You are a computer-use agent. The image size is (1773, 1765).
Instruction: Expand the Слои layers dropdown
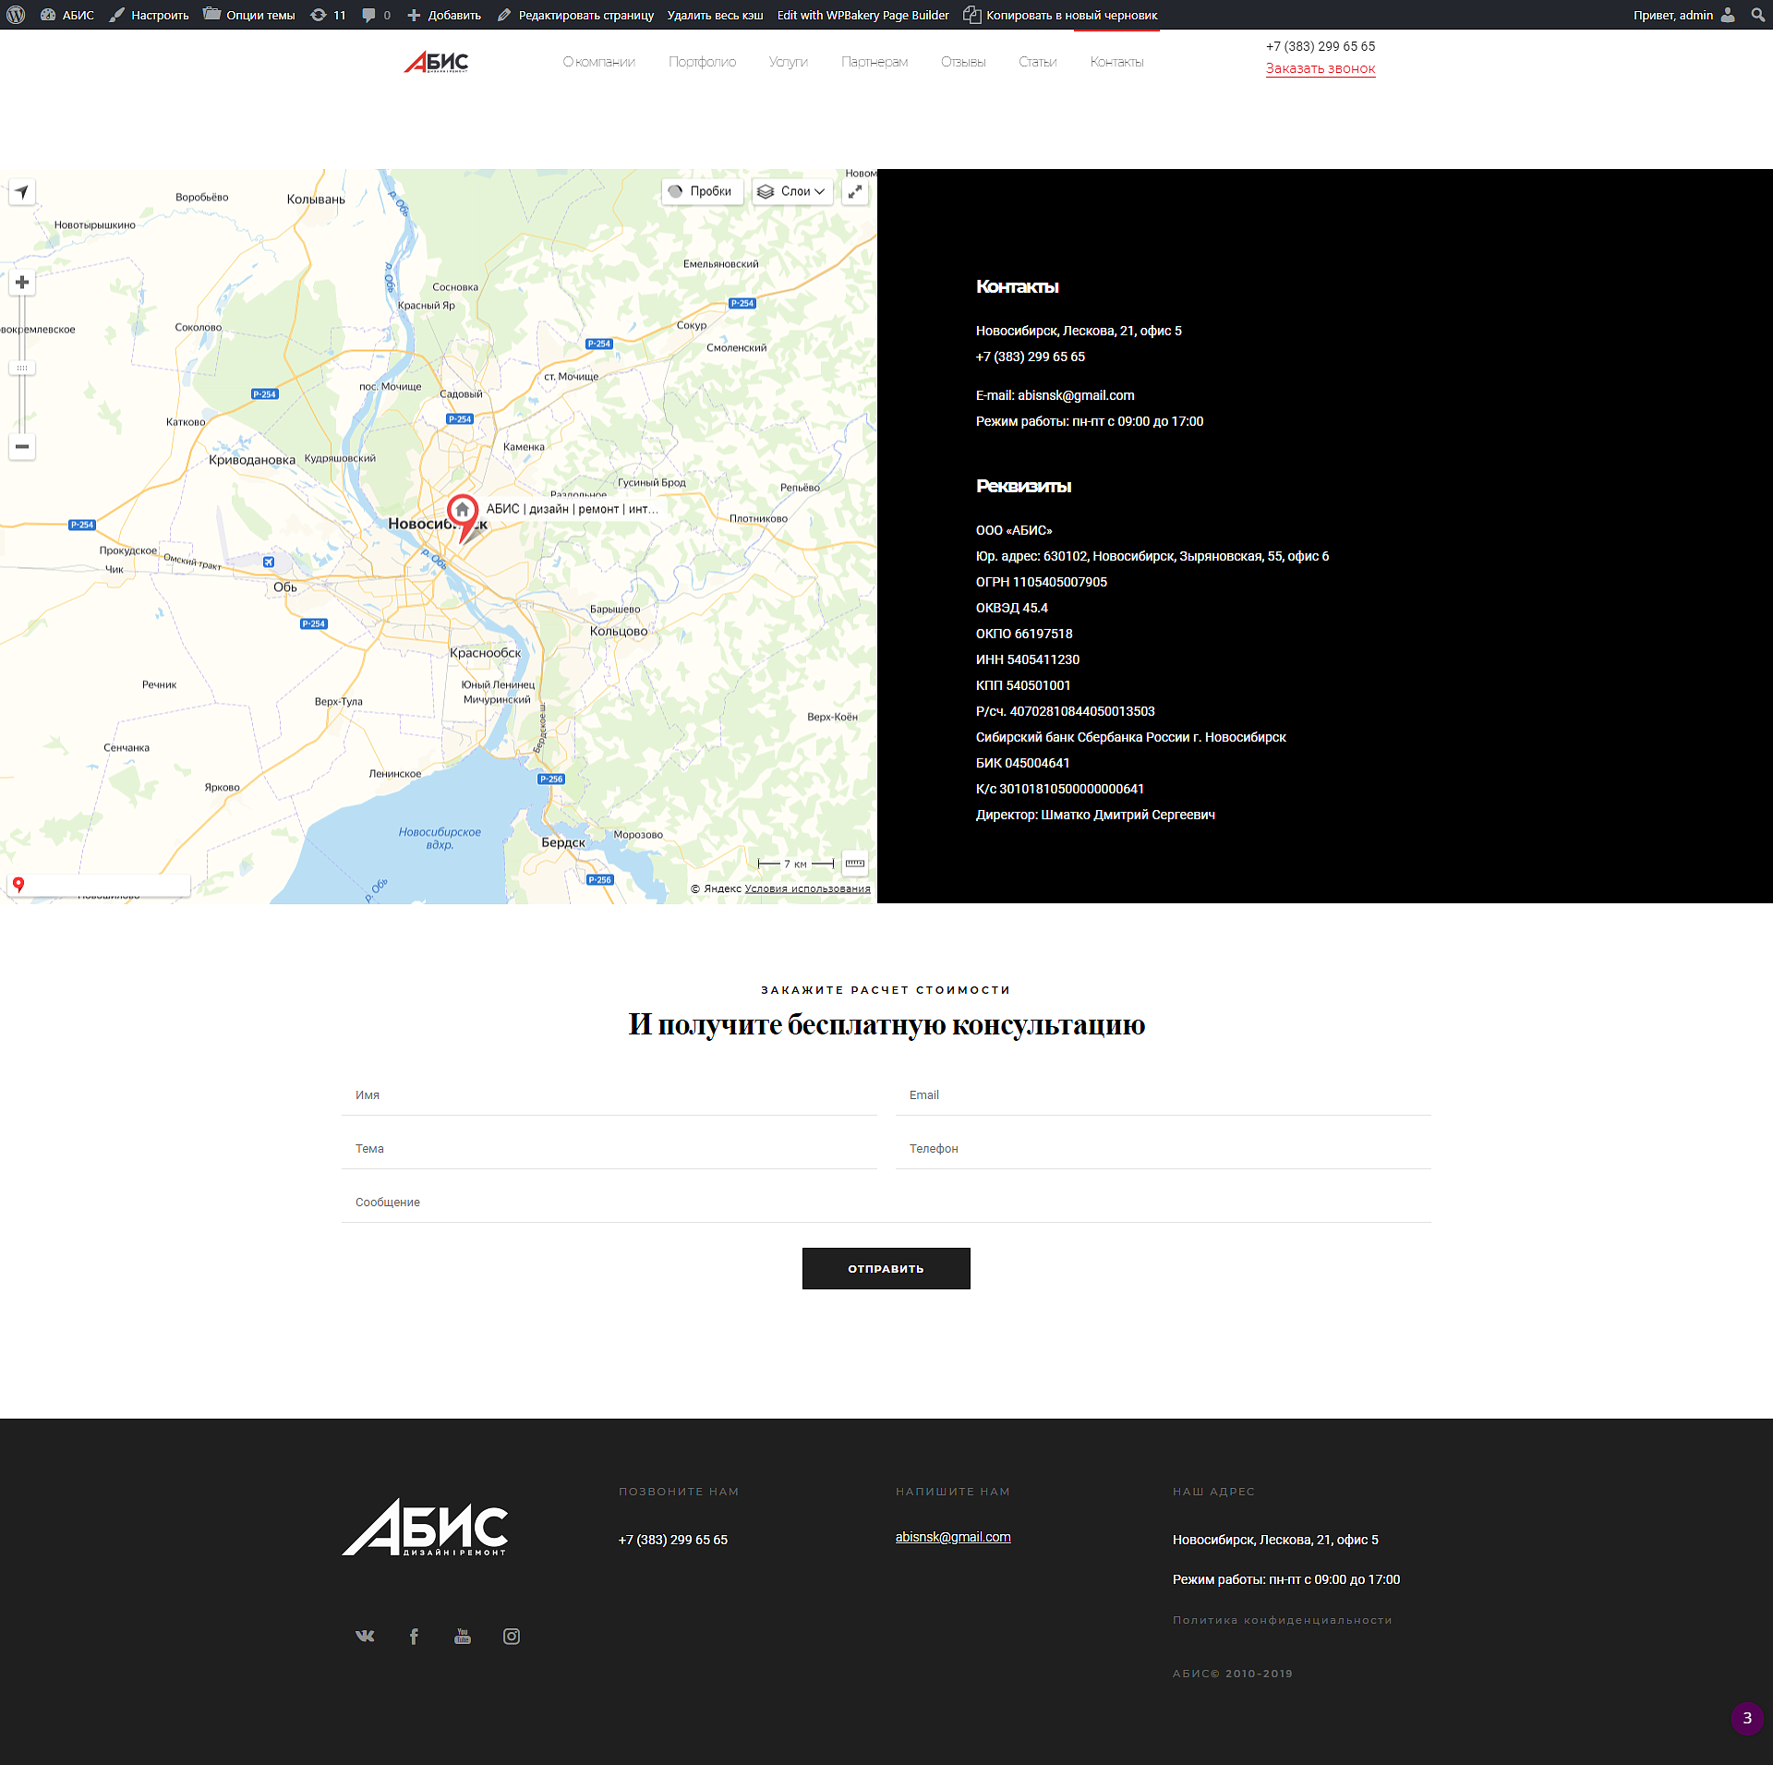point(792,192)
